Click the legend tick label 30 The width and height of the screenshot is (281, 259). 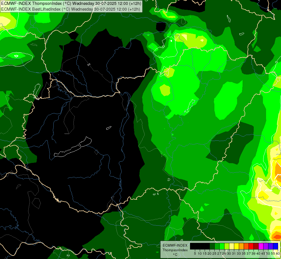point(229,254)
